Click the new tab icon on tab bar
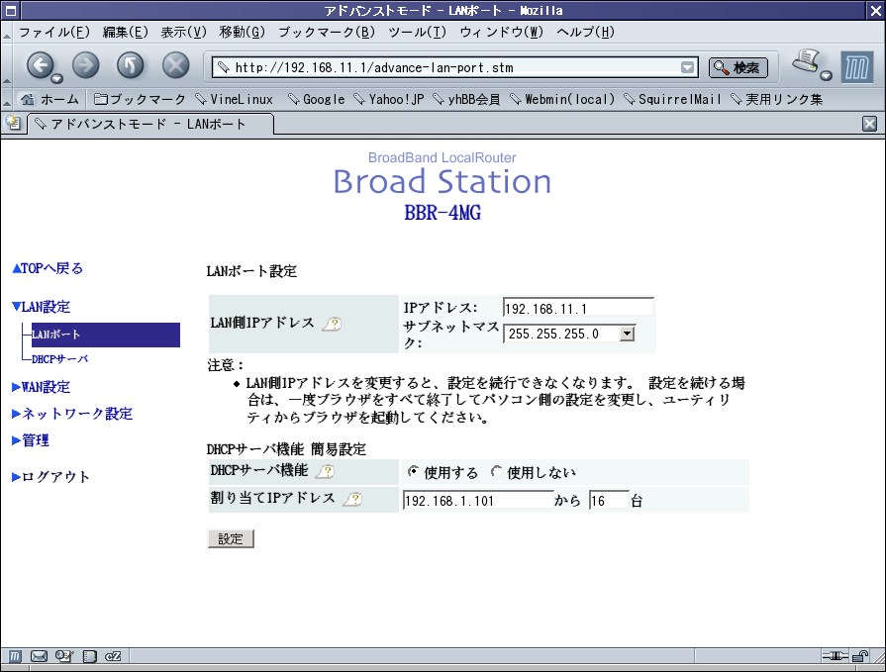The width and height of the screenshot is (886, 672). click(13, 123)
